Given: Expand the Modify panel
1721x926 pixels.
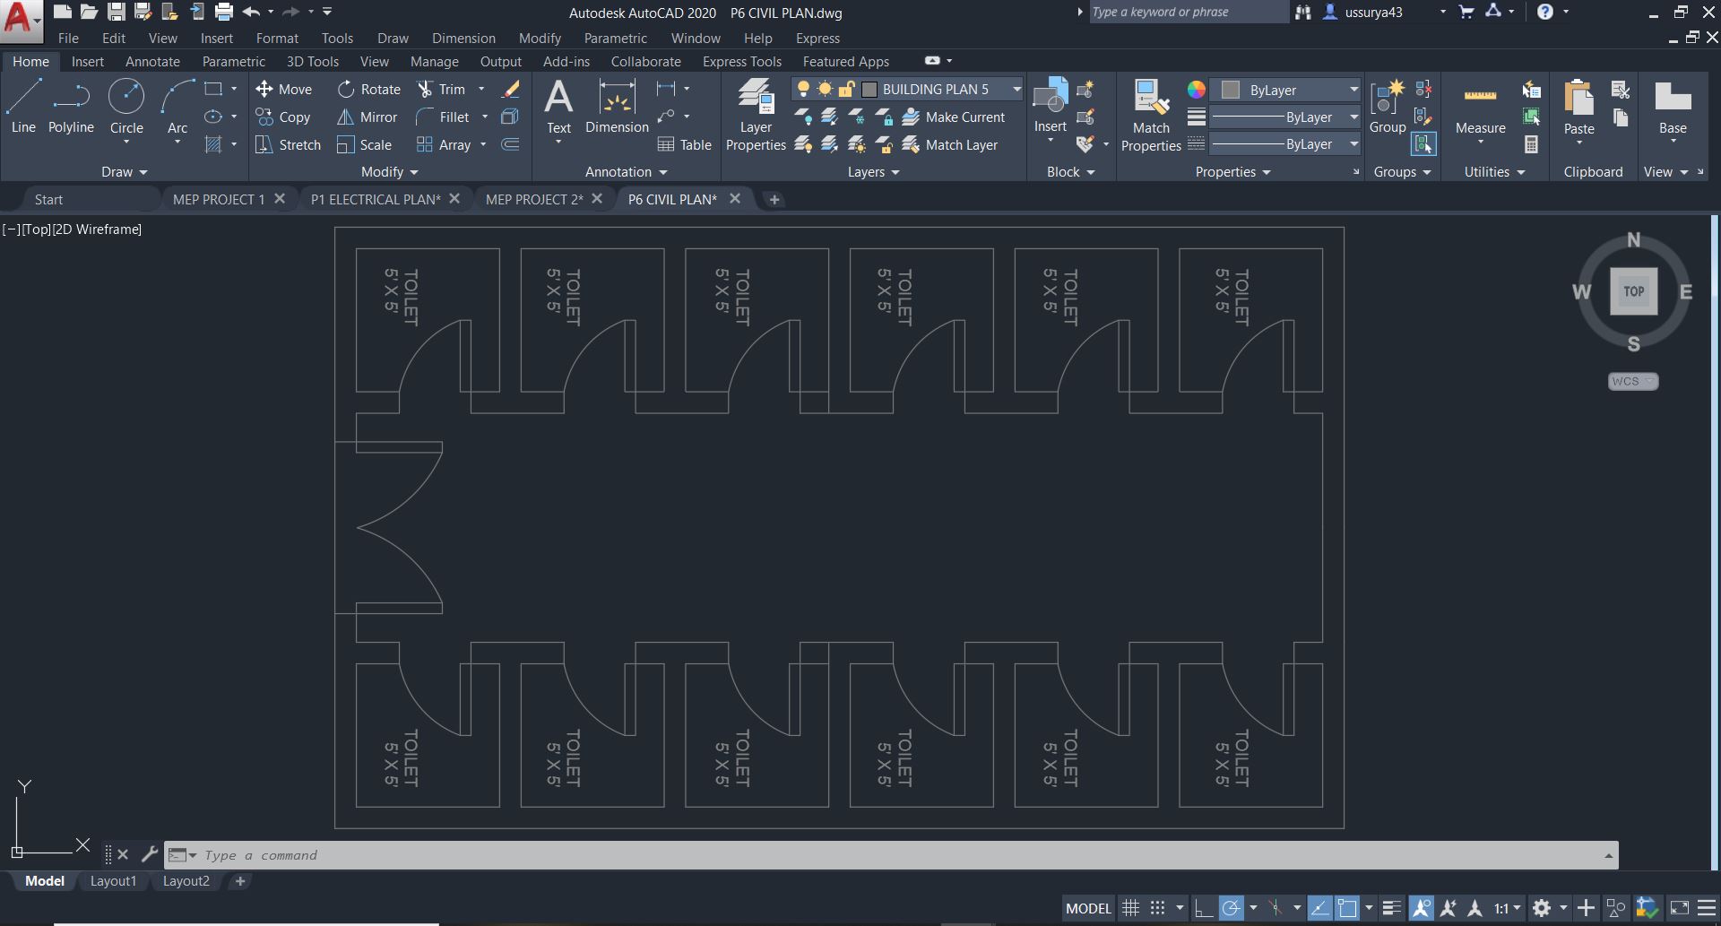Looking at the screenshot, I should (x=389, y=171).
